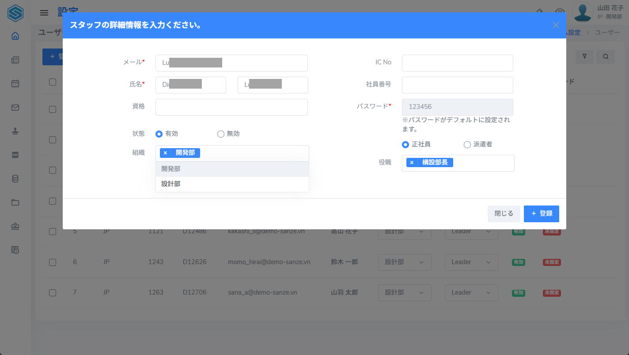
Task: Open the 設計部 dropdown for row 6
Action: (404, 262)
